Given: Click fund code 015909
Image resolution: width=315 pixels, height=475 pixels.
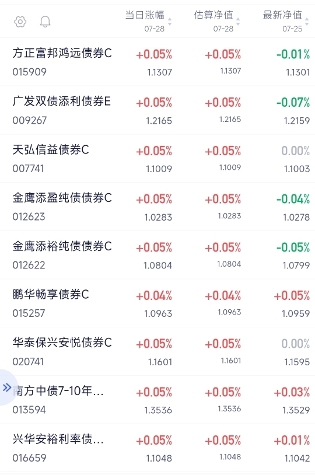Looking at the screenshot, I should 29,72.
